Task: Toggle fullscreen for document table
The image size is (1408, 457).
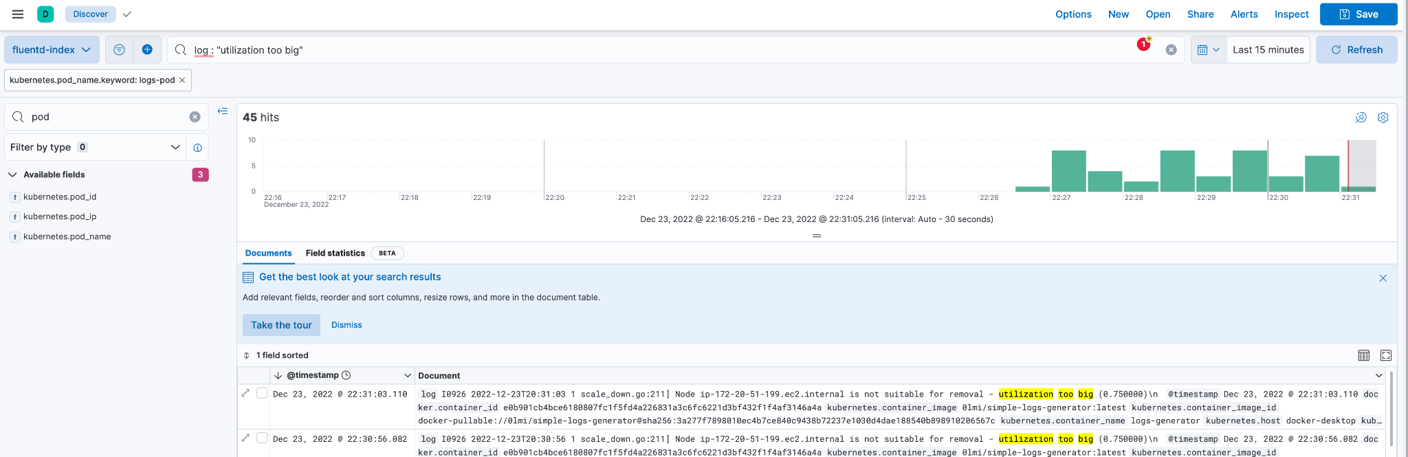Action: 1385,355
